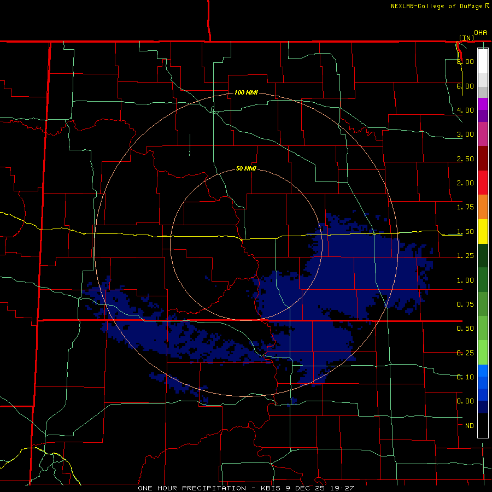Click the 8.00 legend value
This screenshot has height=492, width=492.
465,61
